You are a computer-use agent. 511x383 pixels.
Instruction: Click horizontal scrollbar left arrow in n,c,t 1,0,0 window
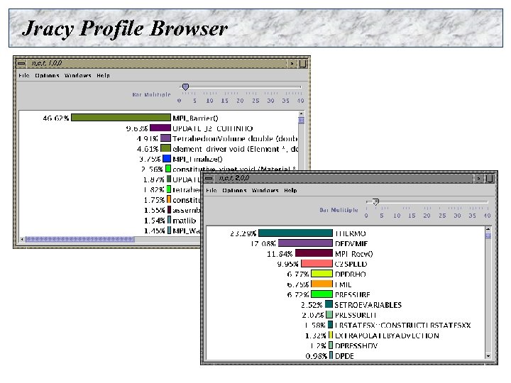point(22,240)
